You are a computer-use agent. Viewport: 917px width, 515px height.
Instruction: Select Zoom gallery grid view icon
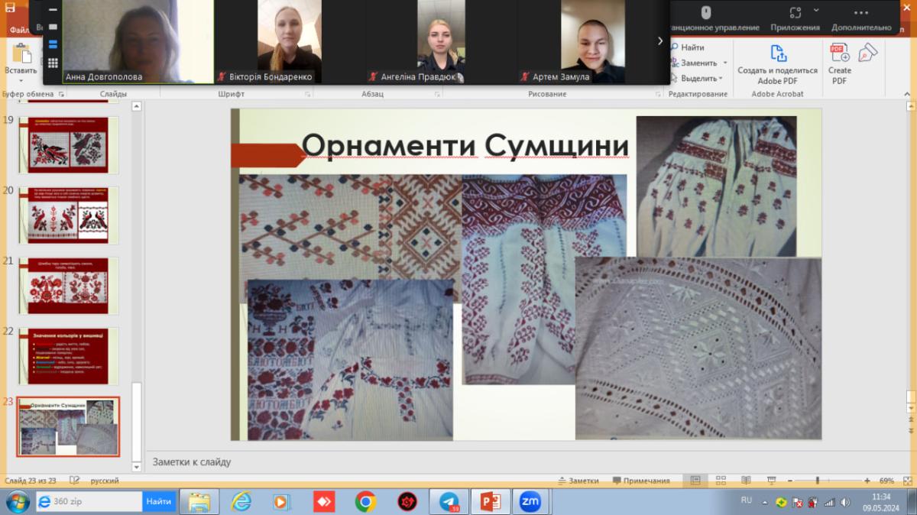tap(53, 63)
